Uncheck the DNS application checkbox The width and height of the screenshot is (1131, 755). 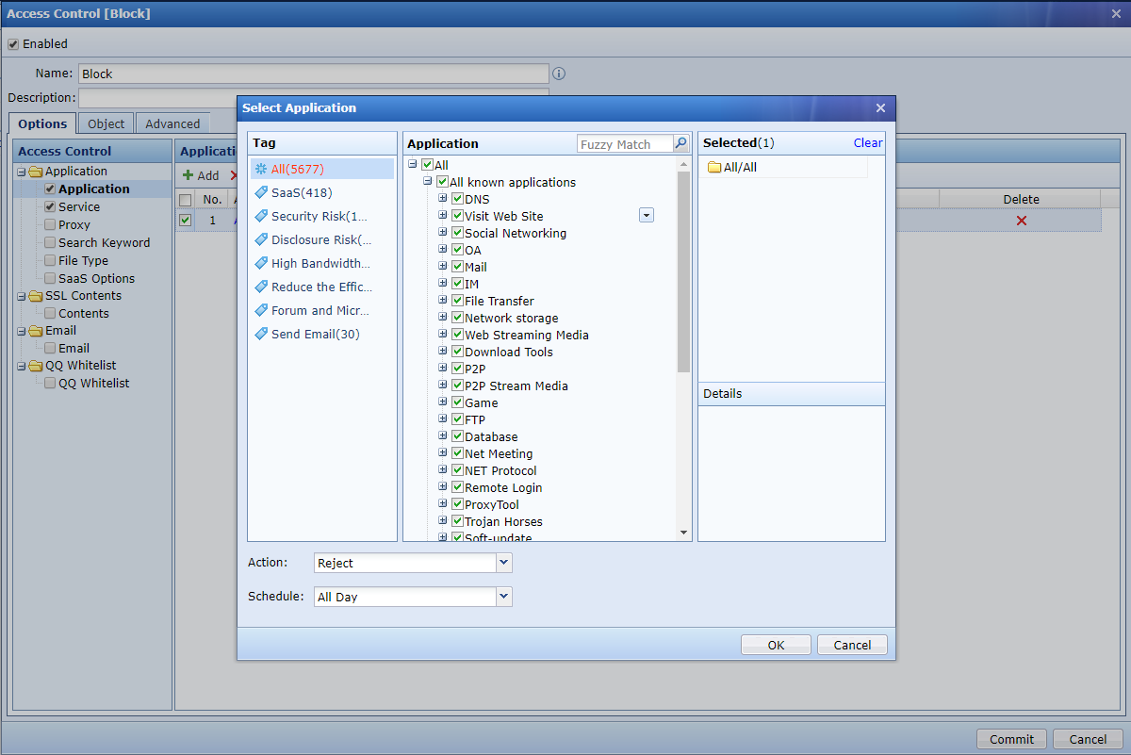click(x=457, y=199)
